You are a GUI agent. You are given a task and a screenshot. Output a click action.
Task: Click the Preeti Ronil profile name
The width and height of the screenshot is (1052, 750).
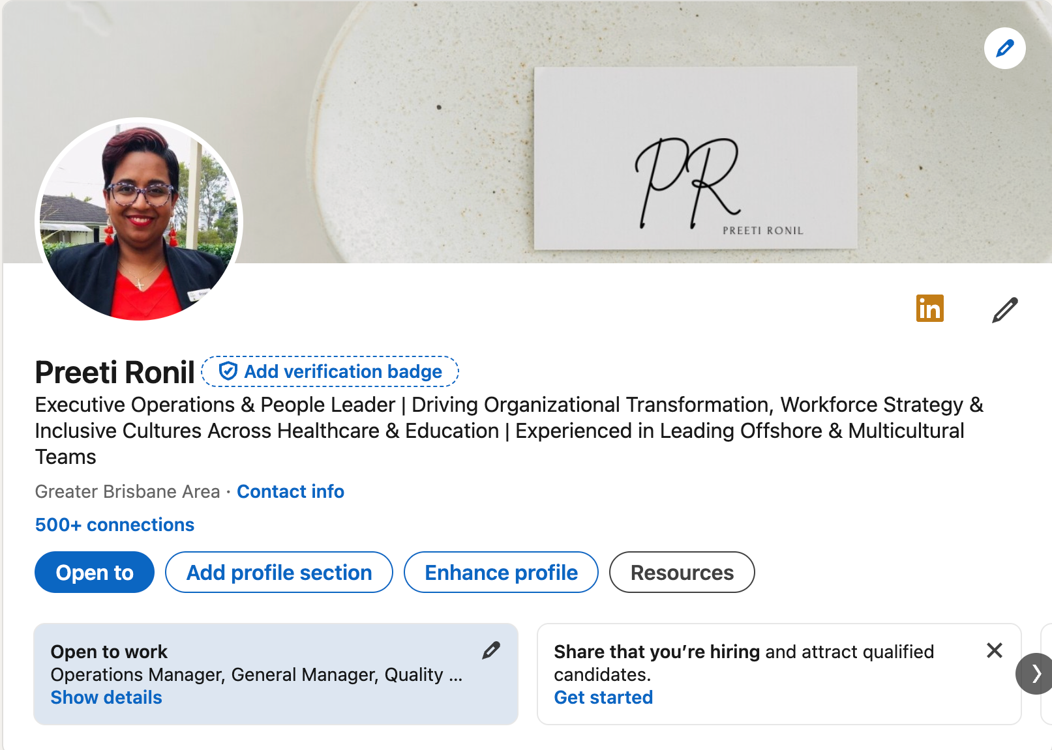point(115,372)
